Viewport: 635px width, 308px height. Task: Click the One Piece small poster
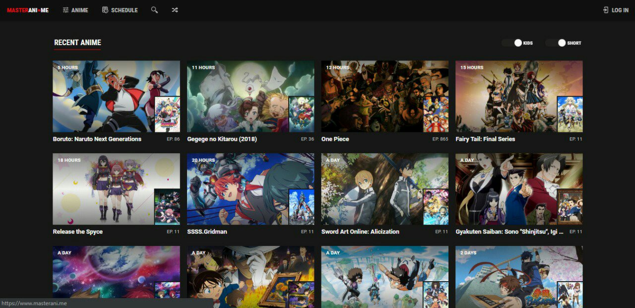pos(436,114)
